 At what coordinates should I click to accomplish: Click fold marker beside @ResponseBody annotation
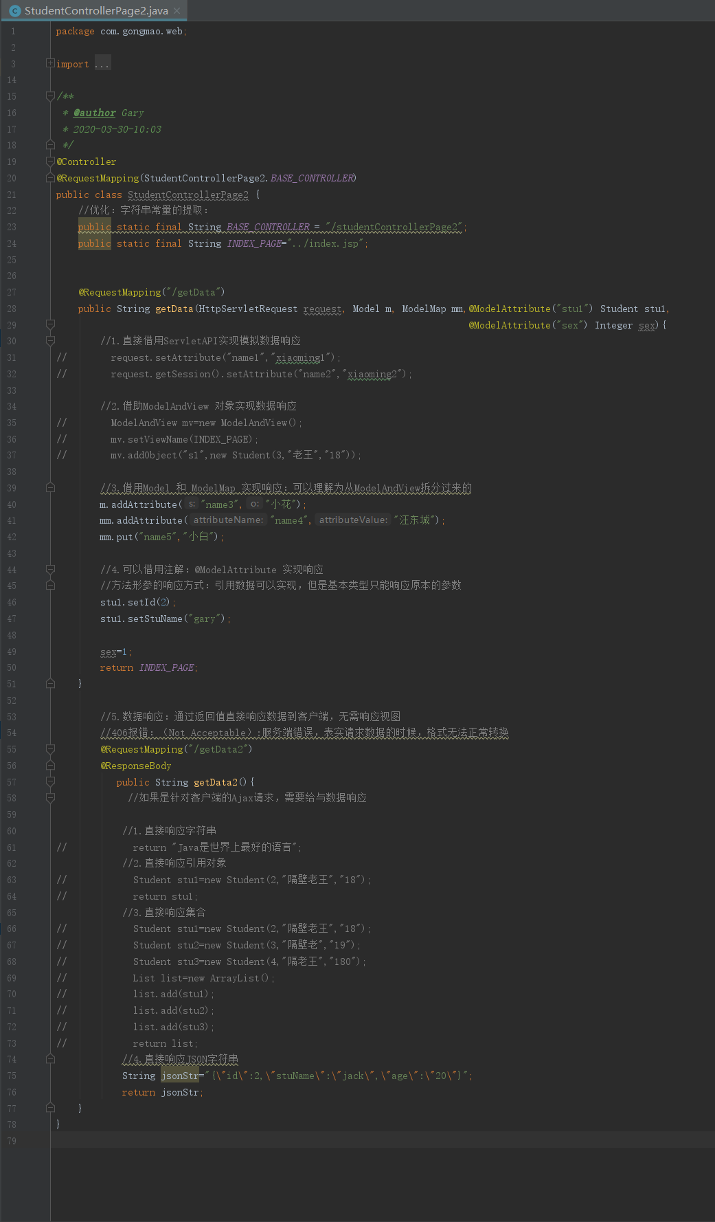pyautogui.click(x=50, y=766)
